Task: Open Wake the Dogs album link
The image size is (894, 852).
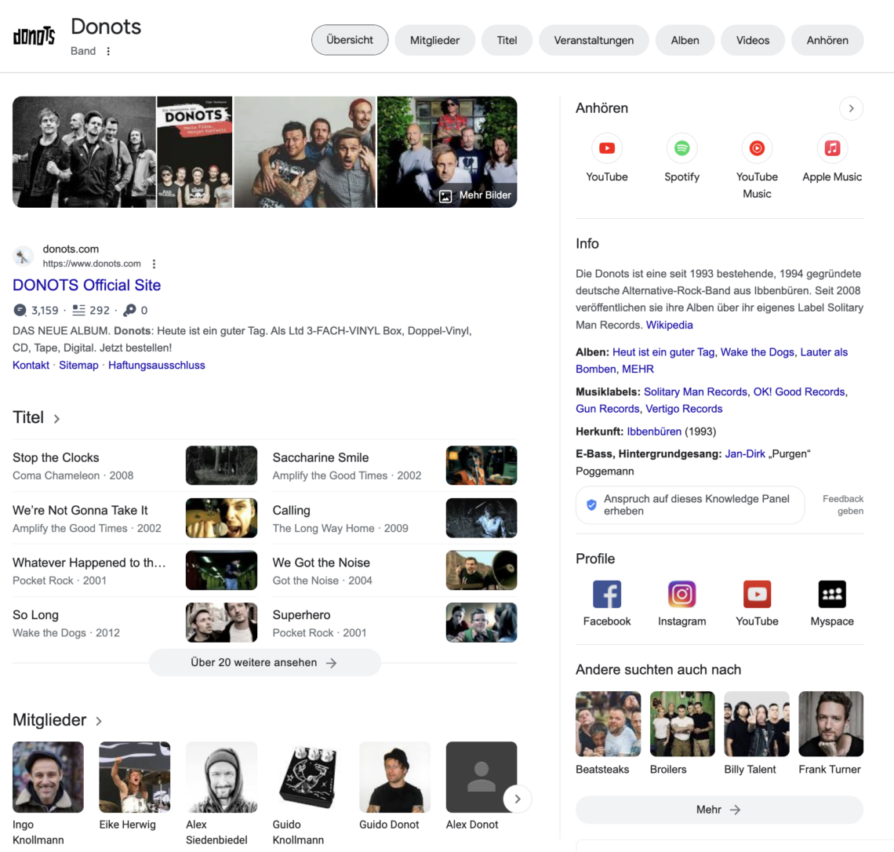Action: pyautogui.click(x=758, y=352)
